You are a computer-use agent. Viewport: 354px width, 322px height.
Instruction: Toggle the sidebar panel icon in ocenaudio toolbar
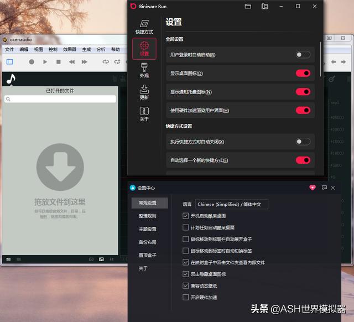pos(10,61)
